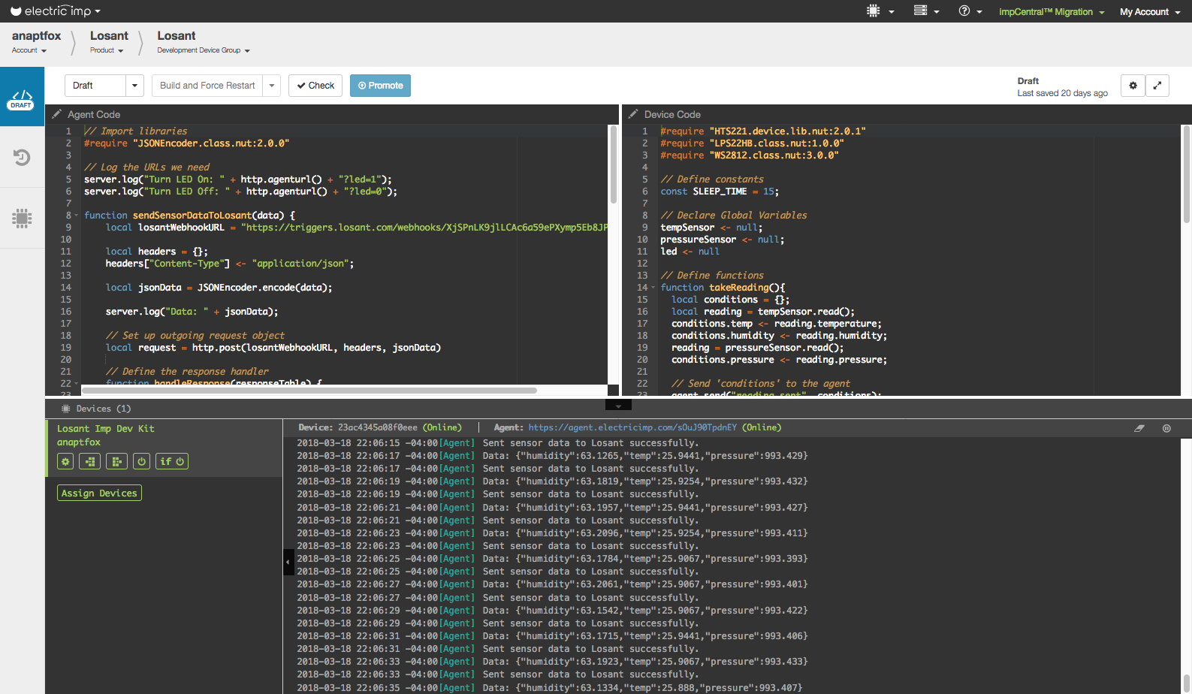Click the Promote button
1192x694 pixels.
(380, 86)
